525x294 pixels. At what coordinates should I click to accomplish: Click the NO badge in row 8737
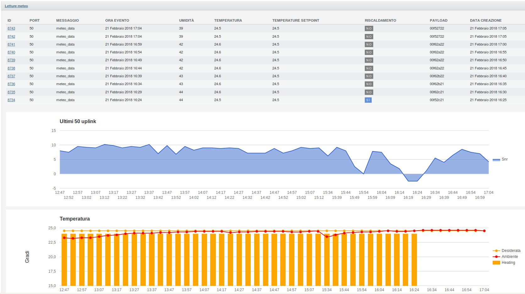369,76
